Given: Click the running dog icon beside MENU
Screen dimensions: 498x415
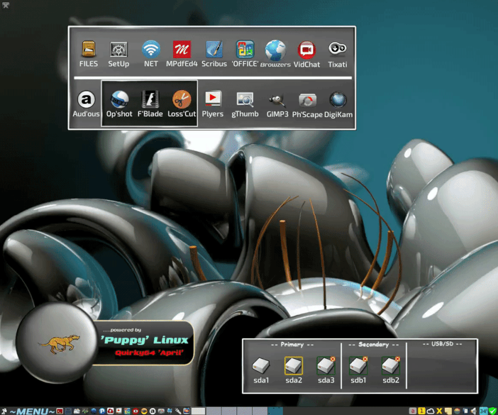Looking at the screenshot, I should click(x=4, y=411).
